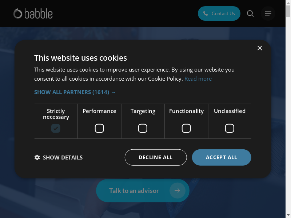Enable the Targeting cookies checkbox

click(143, 128)
